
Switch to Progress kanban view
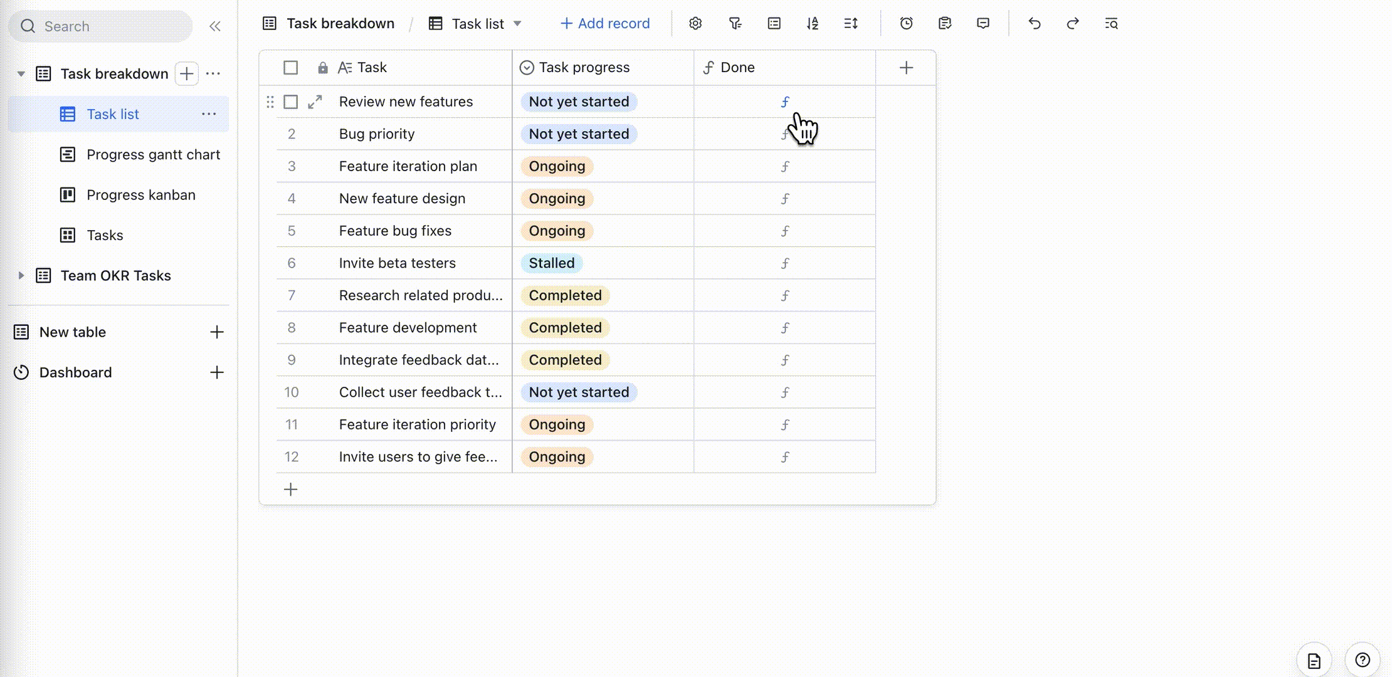coord(140,195)
